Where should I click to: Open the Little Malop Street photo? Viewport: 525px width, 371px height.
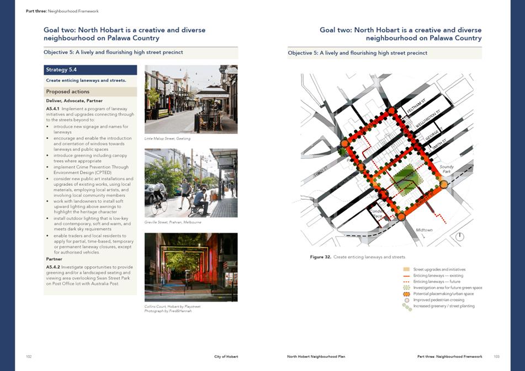tap(190, 99)
